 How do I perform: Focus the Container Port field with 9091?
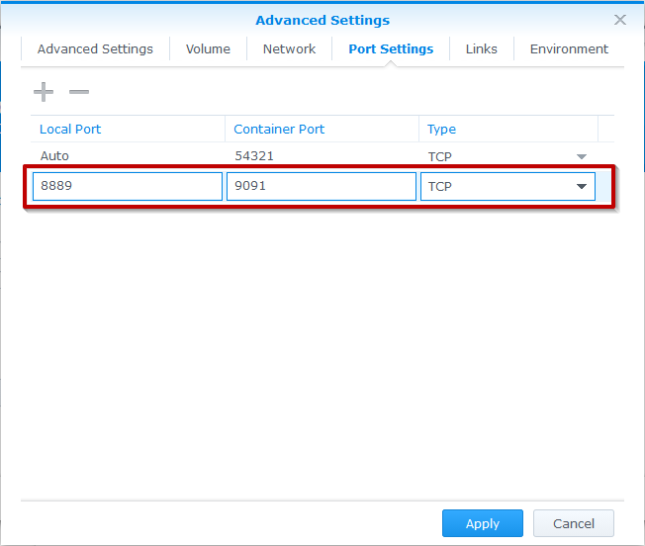point(321,187)
